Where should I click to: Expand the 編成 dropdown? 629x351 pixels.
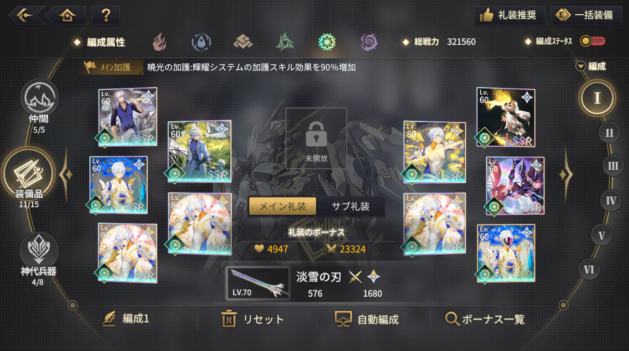[x=591, y=67]
